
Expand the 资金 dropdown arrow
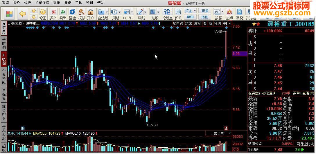[x=195, y=11]
